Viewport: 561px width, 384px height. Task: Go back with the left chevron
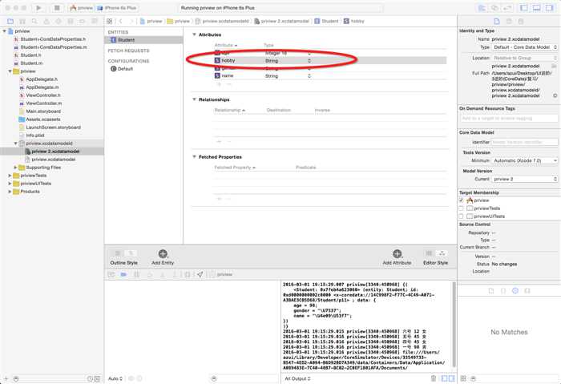(x=121, y=22)
